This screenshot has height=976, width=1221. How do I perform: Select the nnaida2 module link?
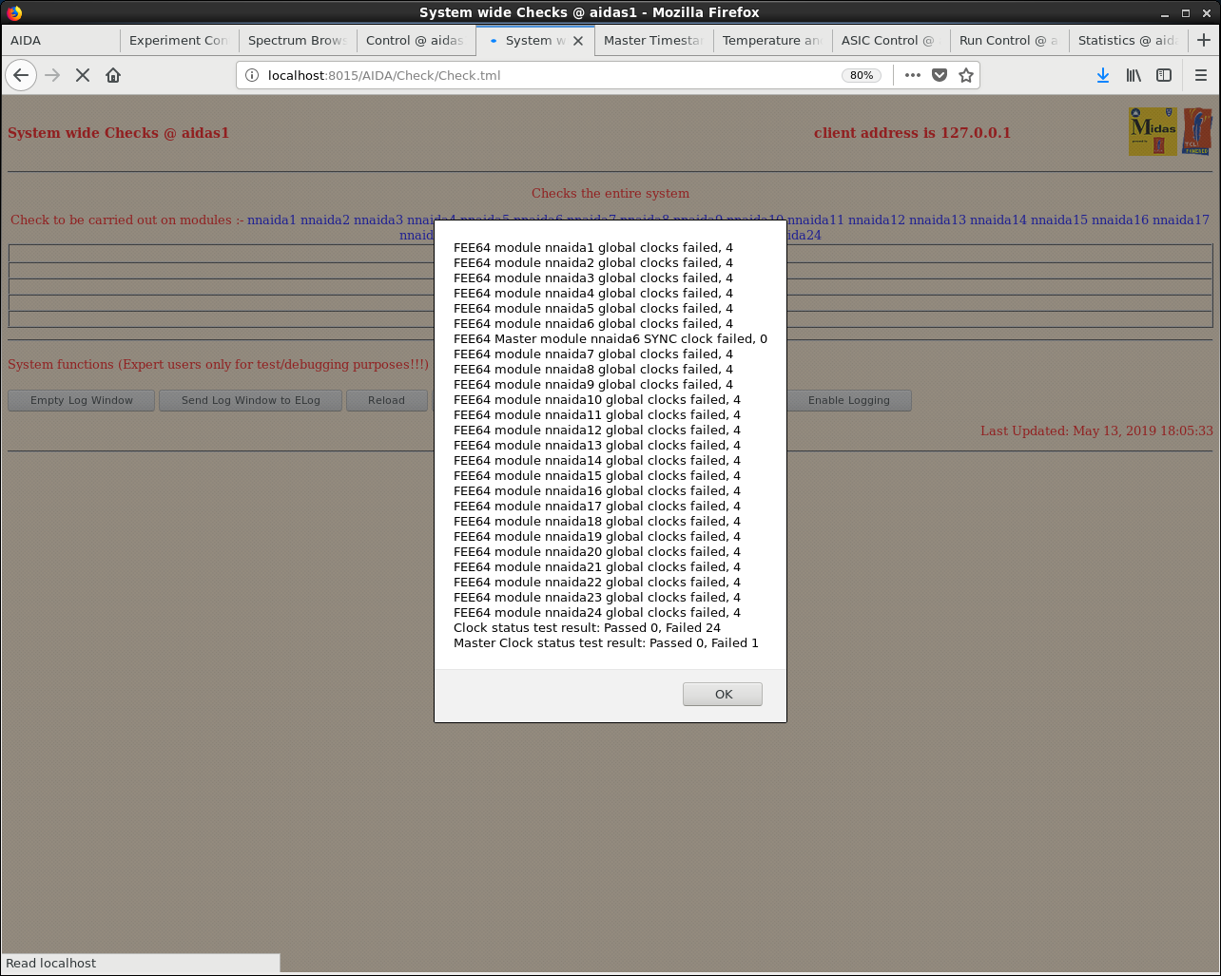(x=325, y=220)
